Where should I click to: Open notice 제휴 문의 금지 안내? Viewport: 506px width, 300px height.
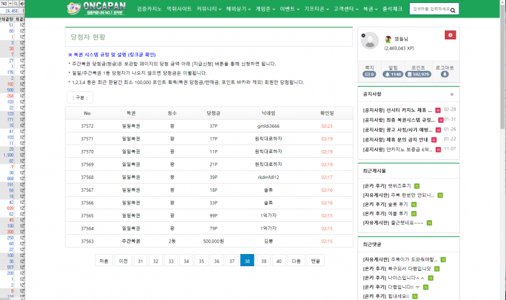coord(395,140)
